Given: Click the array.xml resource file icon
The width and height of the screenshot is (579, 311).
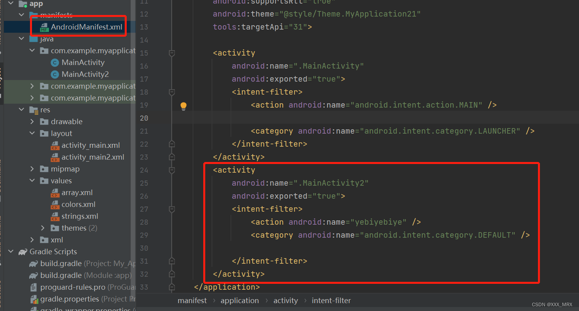Looking at the screenshot, I should tap(55, 193).
